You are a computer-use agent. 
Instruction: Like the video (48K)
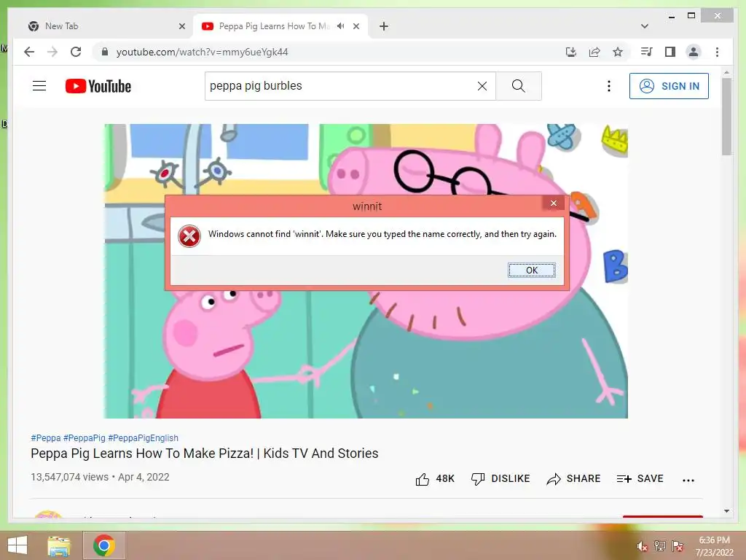[x=435, y=478]
